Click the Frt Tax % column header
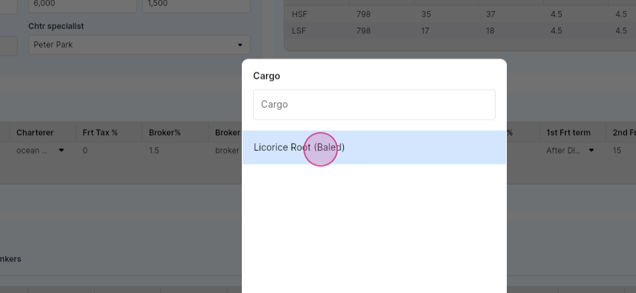Viewport: 636px width, 293px height. point(100,133)
